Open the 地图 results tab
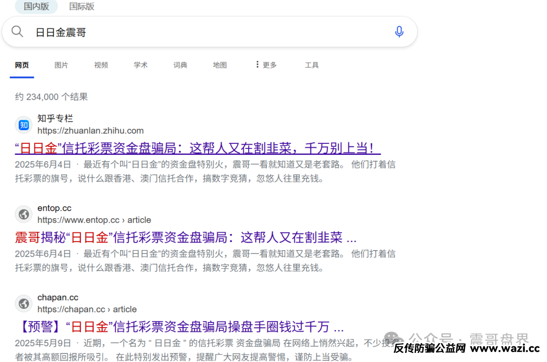 pyautogui.click(x=220, y=65)
